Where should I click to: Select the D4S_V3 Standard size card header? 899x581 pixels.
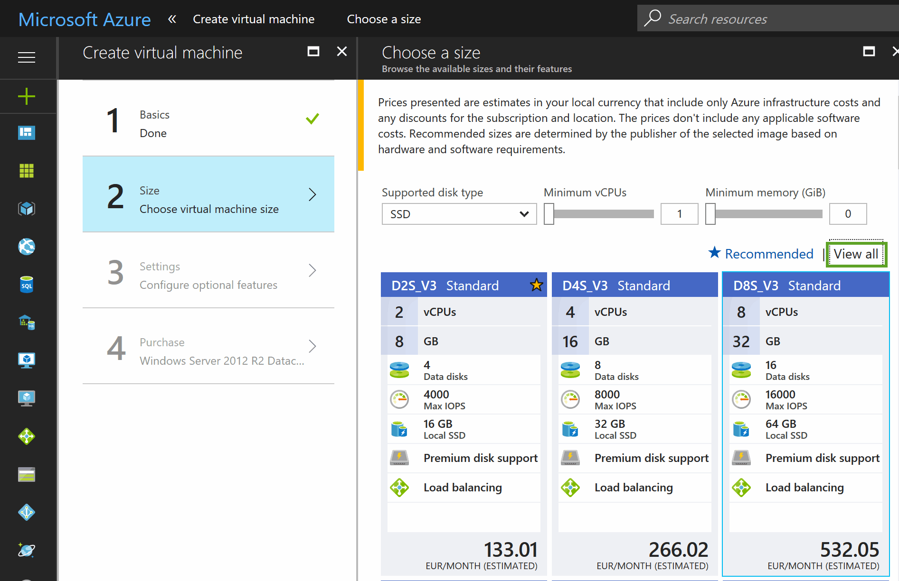pyautogui.click(x=635, y=285)
